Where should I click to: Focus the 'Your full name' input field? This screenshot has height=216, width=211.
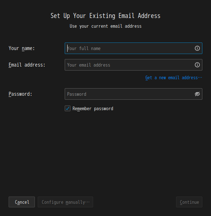coord(133,48)
